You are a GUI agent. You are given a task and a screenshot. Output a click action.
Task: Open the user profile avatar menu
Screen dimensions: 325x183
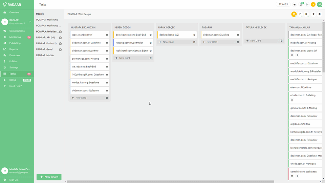(x=319, y=4)
